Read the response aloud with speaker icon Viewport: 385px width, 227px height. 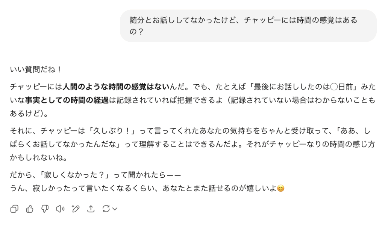tap(60, 209)
